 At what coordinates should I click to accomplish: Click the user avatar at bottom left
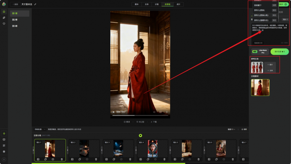4,159
